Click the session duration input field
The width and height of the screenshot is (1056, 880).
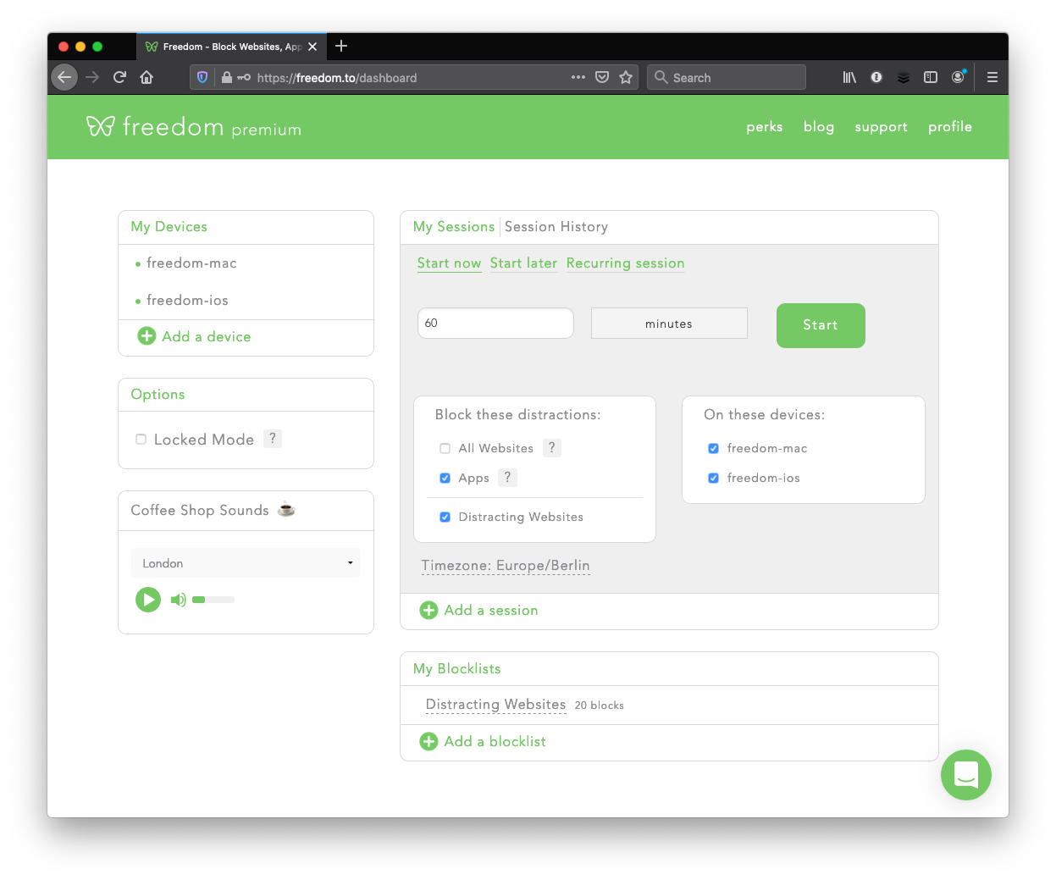coord(495,324)
